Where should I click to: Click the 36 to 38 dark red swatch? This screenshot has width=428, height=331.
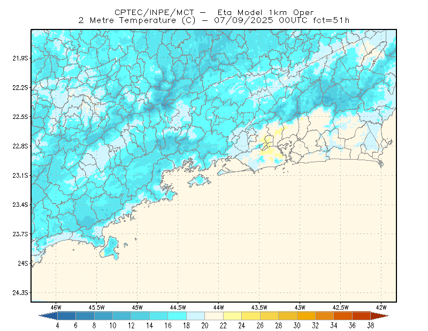click(362, 316)
